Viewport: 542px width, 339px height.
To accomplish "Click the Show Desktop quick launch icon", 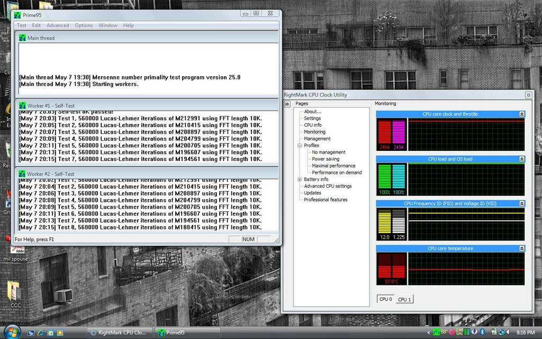I will coord(31,333).
